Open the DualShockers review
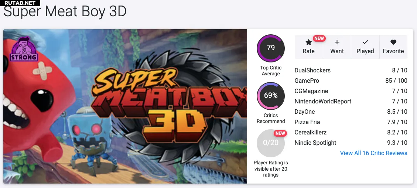 [x=312, y=70]
